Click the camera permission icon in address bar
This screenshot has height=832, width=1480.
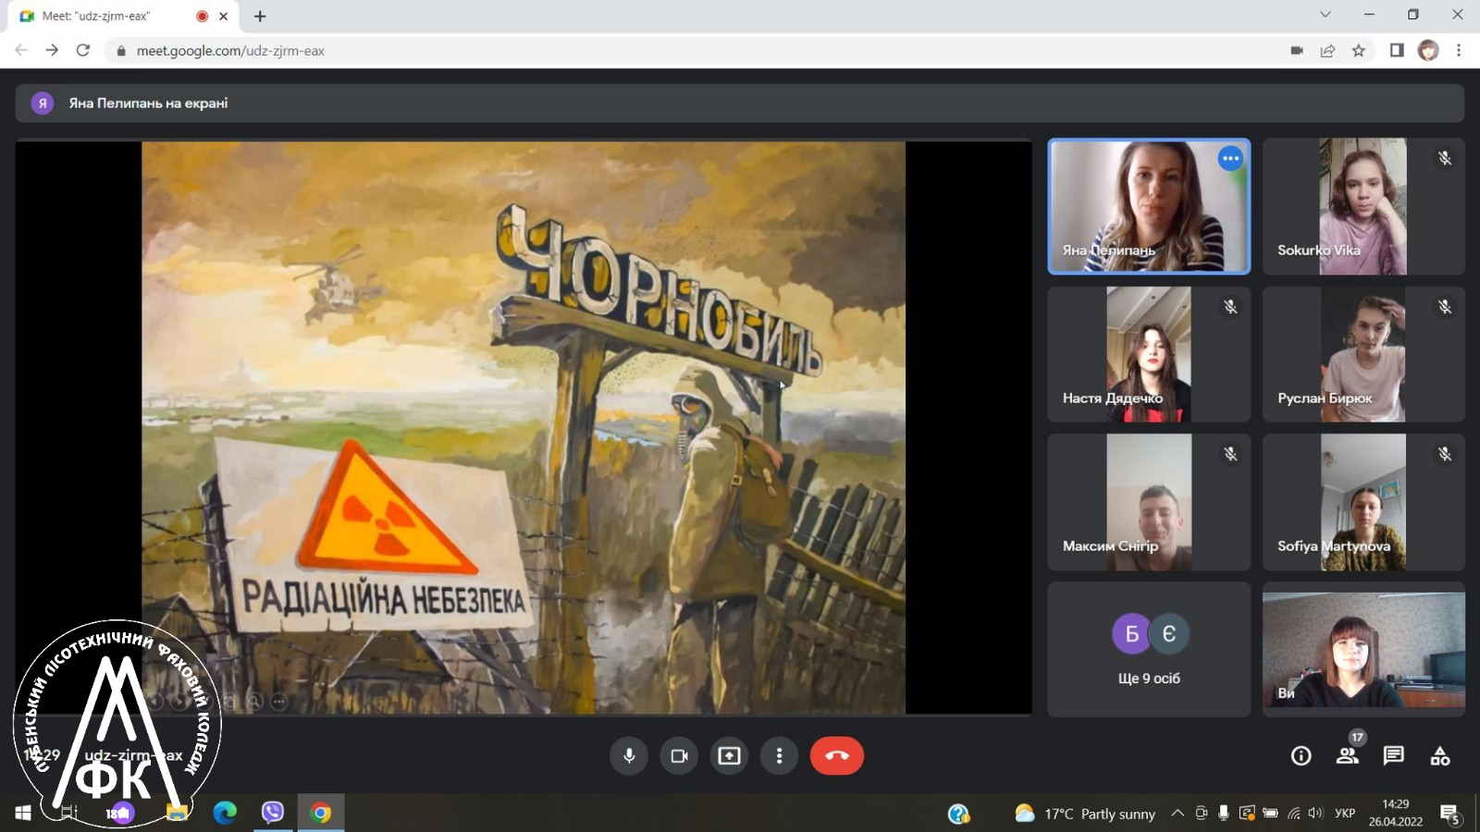pos(1297,51)
